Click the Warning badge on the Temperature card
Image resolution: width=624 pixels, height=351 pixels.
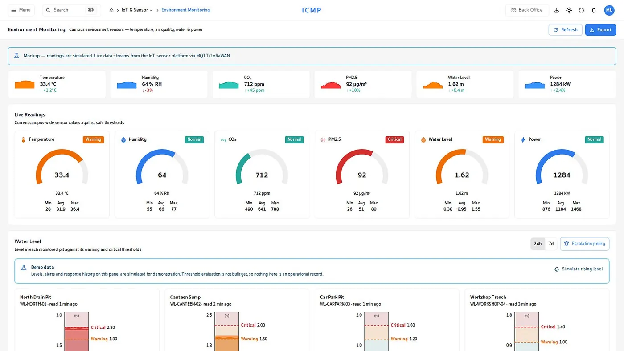click(x=93, y=139)
